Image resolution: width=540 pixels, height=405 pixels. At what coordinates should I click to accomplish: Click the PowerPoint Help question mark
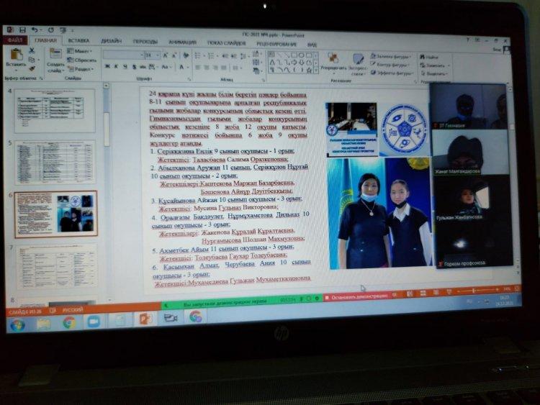[468, 40]
